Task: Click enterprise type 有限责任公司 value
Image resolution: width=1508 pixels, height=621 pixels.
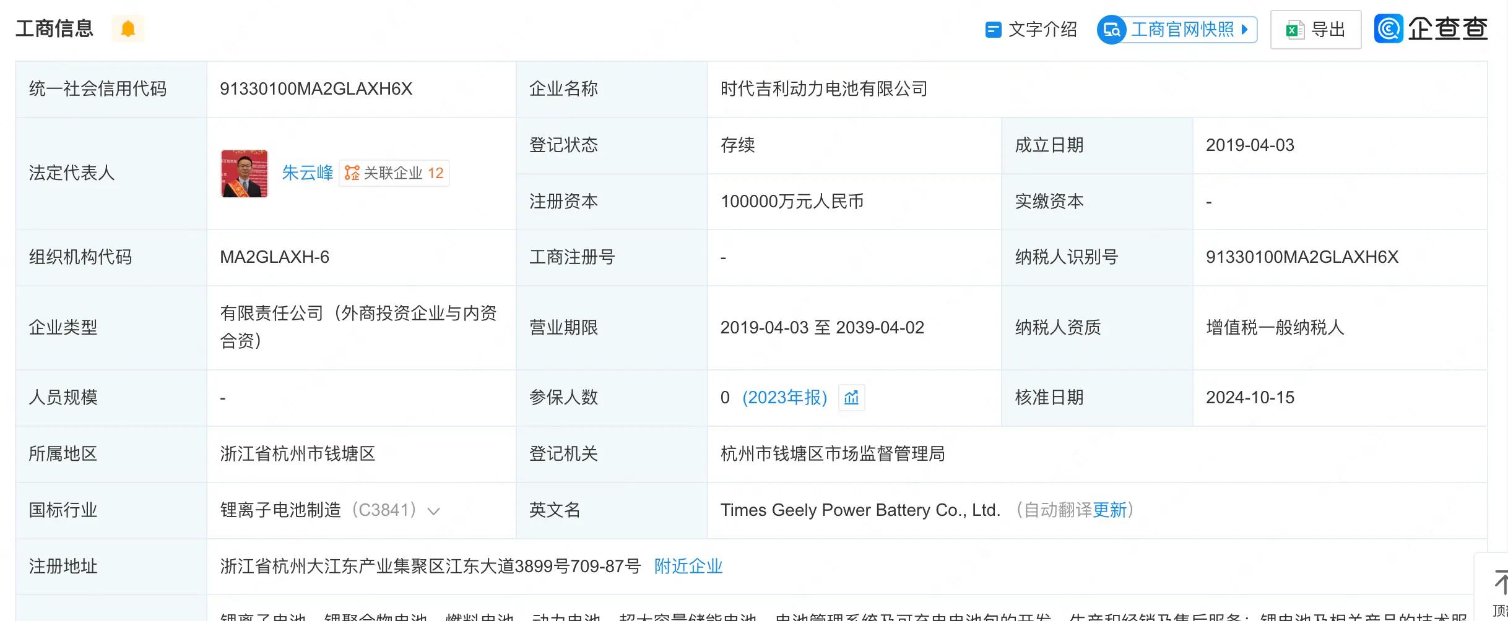Action: [359, 327]
